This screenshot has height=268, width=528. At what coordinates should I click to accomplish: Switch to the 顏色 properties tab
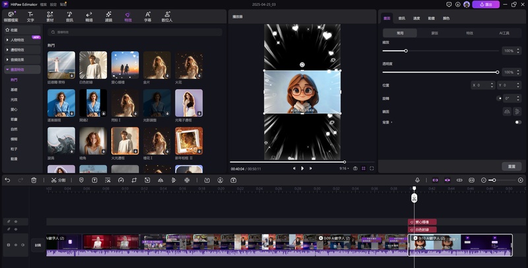tap(446, 18)
